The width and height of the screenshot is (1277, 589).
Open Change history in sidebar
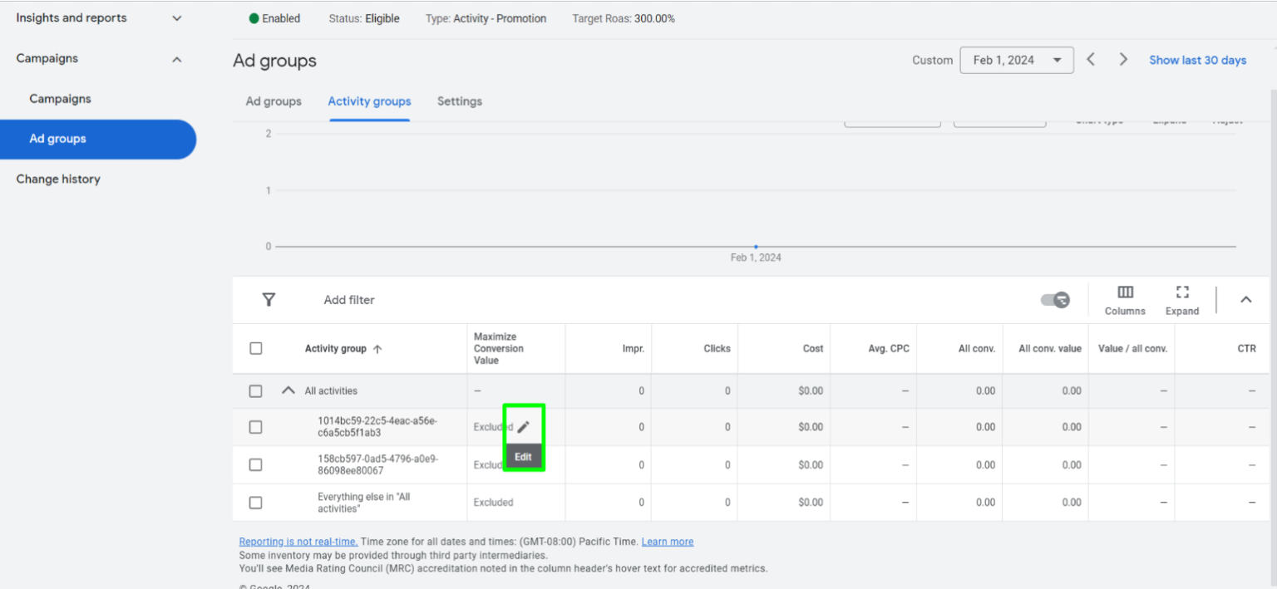point(58,179)
